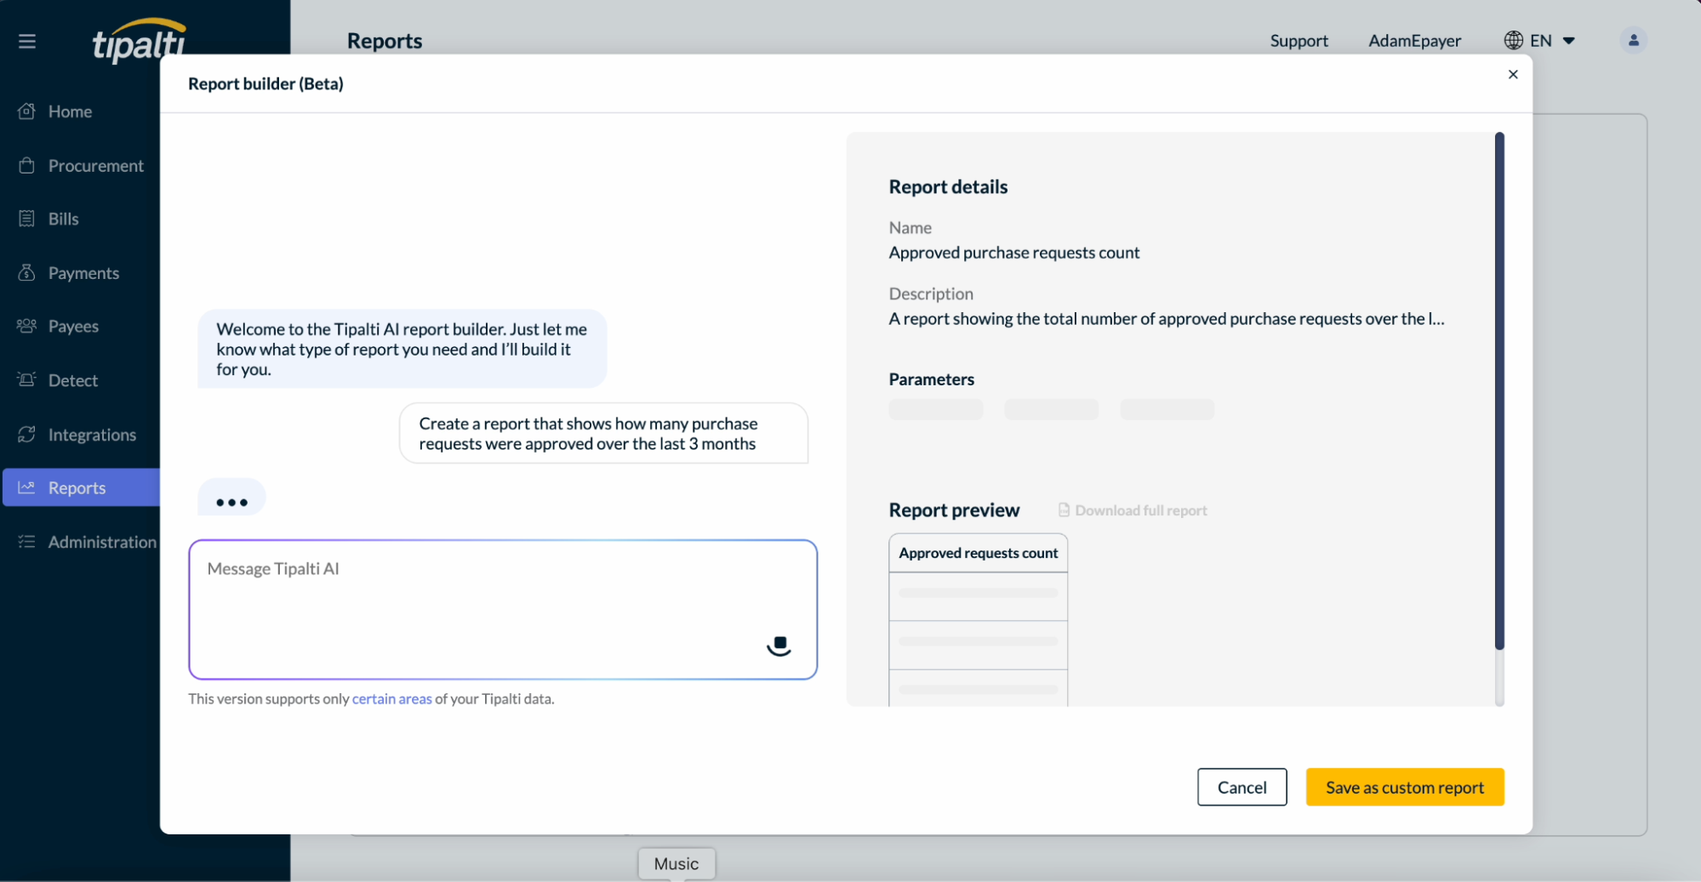Click the Administration list icon
1701x882 pixels.
tap(27, 542)
